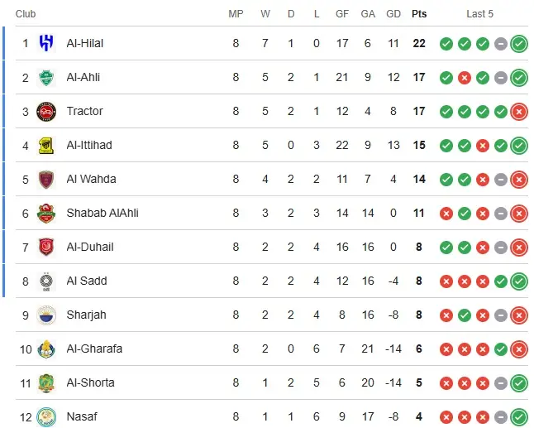Click Nasaf's most recent win indicator
534x428 pixels.
coord(519,416)
